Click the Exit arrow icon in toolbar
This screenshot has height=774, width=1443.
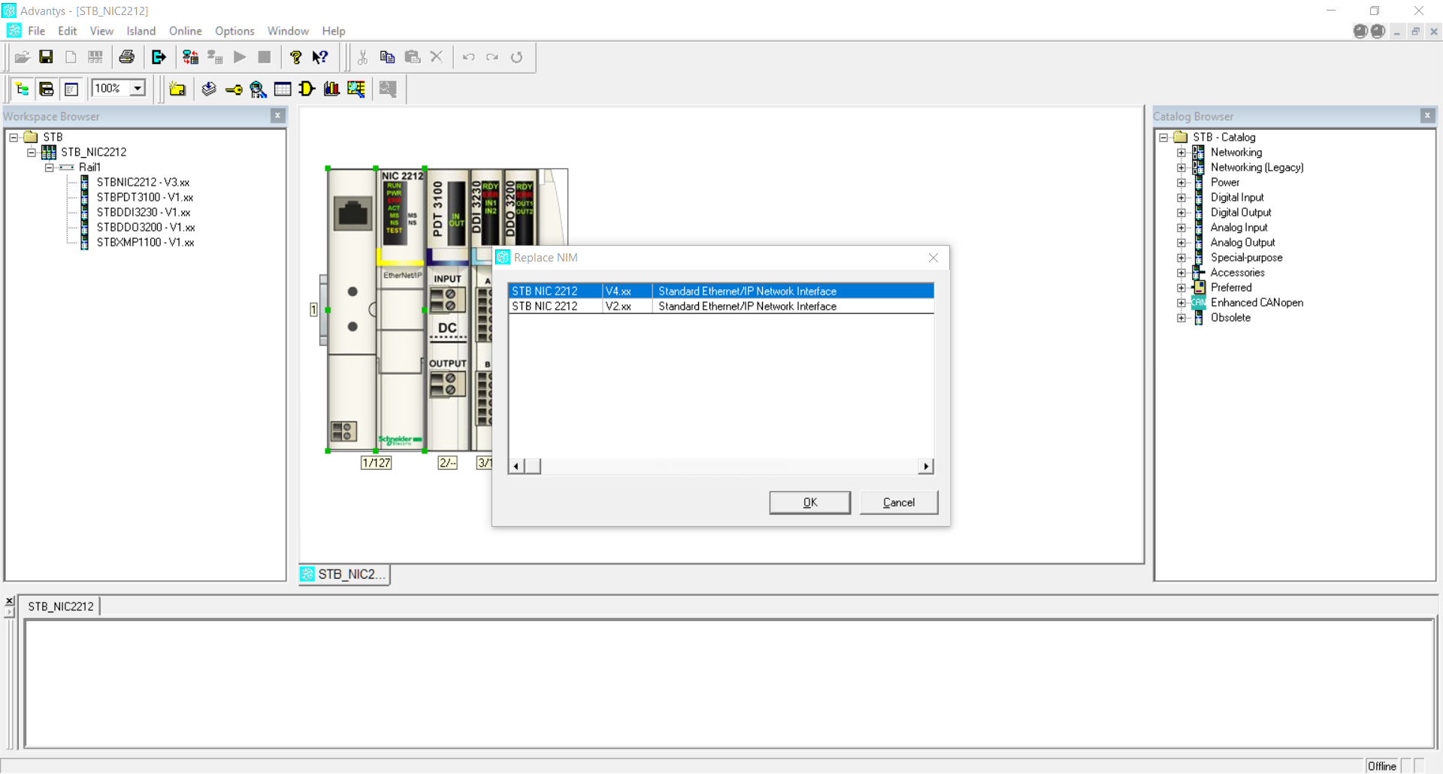tap(159, 57)
